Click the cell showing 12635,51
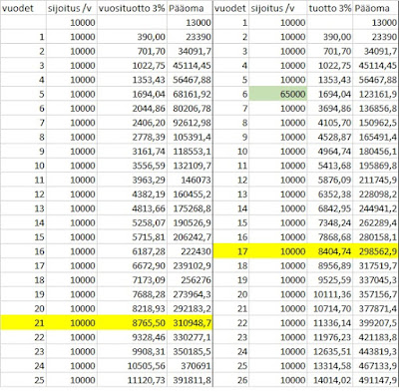399x392 pixels. pyautogui.click(x=330, y=351)
